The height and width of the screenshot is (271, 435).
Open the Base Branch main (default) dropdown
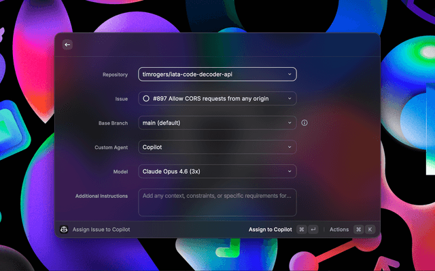[211, 123]
